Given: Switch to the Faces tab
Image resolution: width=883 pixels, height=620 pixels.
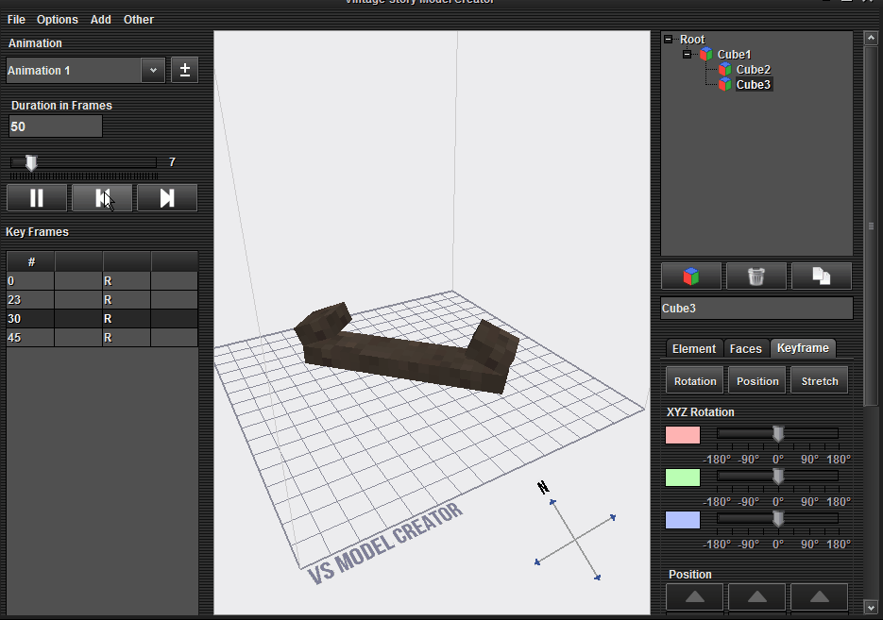Looking at the screenshot, I should 745,349.
